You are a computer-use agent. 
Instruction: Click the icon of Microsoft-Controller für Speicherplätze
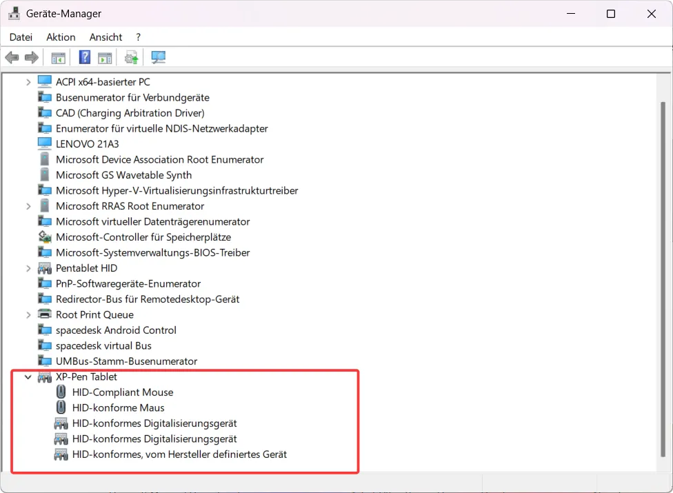(x=45, y=237)
